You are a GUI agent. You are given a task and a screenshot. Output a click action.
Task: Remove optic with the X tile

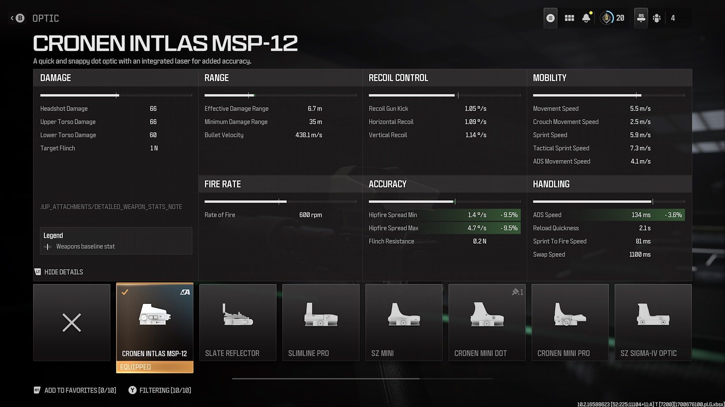point(72,323)
